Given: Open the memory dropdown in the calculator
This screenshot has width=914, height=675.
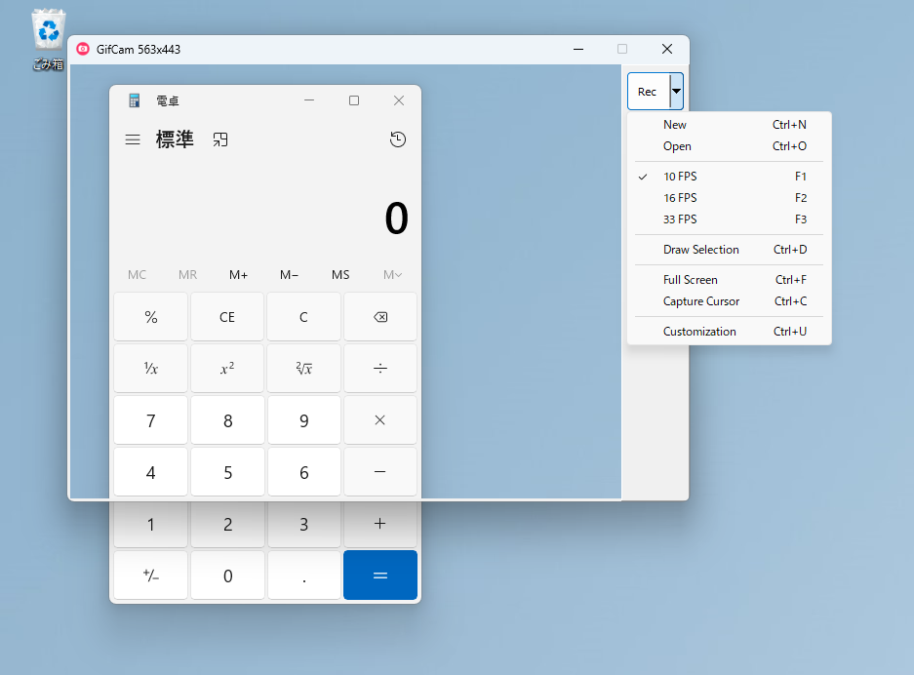Looking at the screenshot, I should (x=391, y=275).
